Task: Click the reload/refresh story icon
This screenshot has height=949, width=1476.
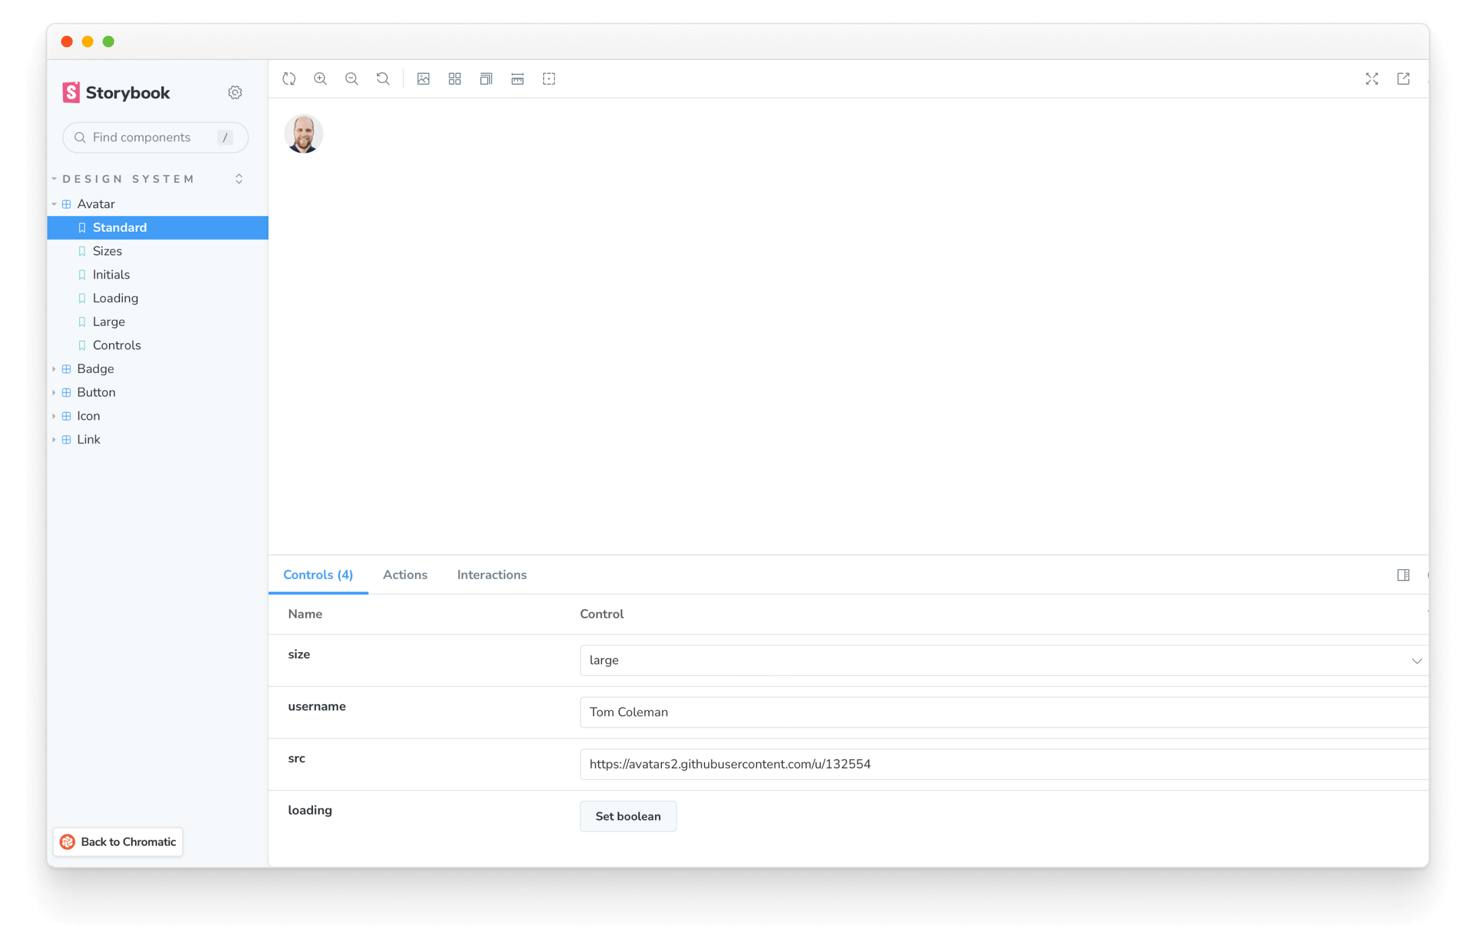Action: (291, 78)
